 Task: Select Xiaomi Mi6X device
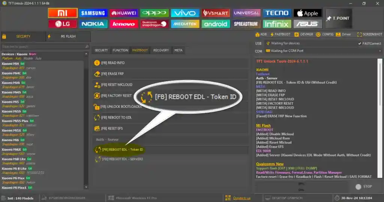pyautogui.click(x=42, y=151)
